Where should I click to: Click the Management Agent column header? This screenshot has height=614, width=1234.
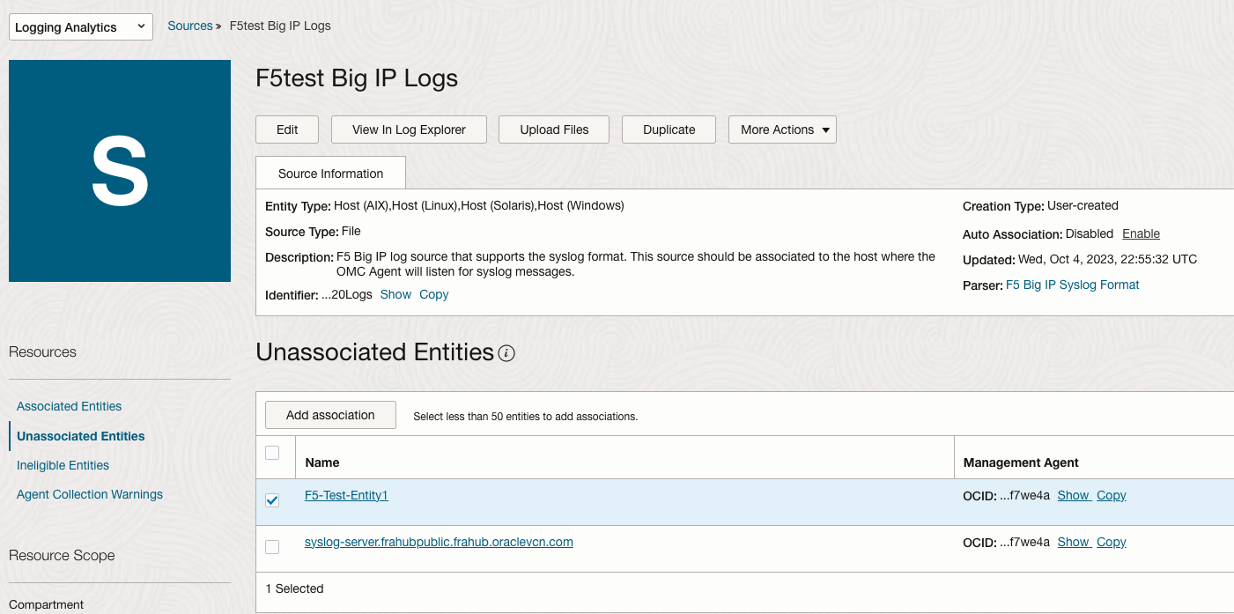pyautogui.click(x=1021, y=462)
